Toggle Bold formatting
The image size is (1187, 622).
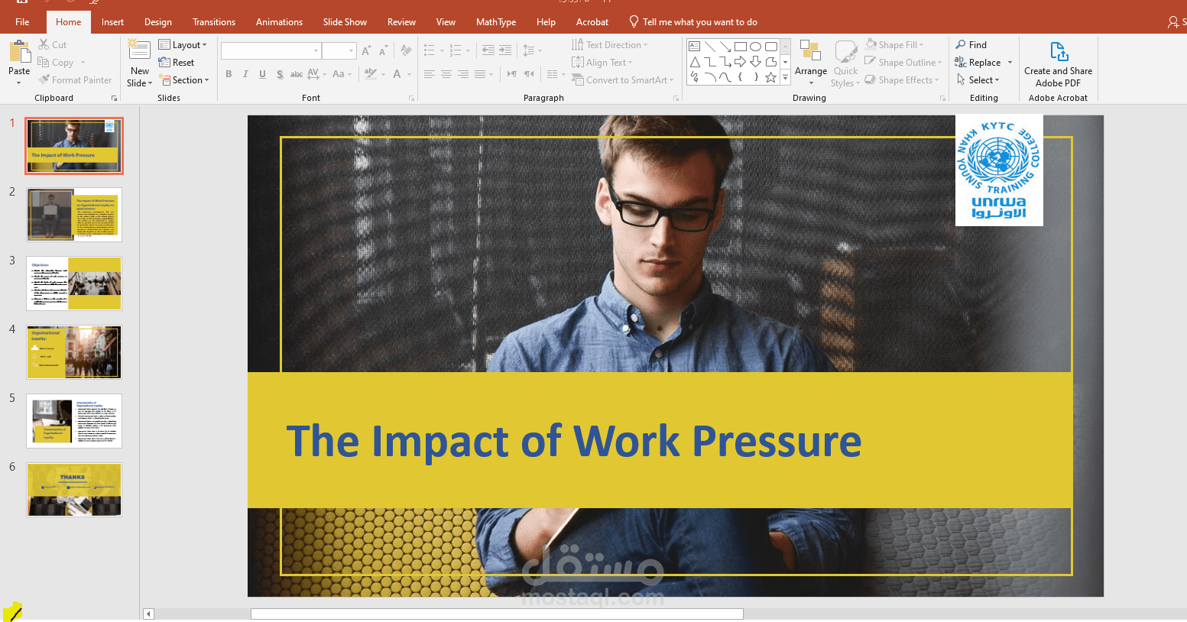pos(229,74)
